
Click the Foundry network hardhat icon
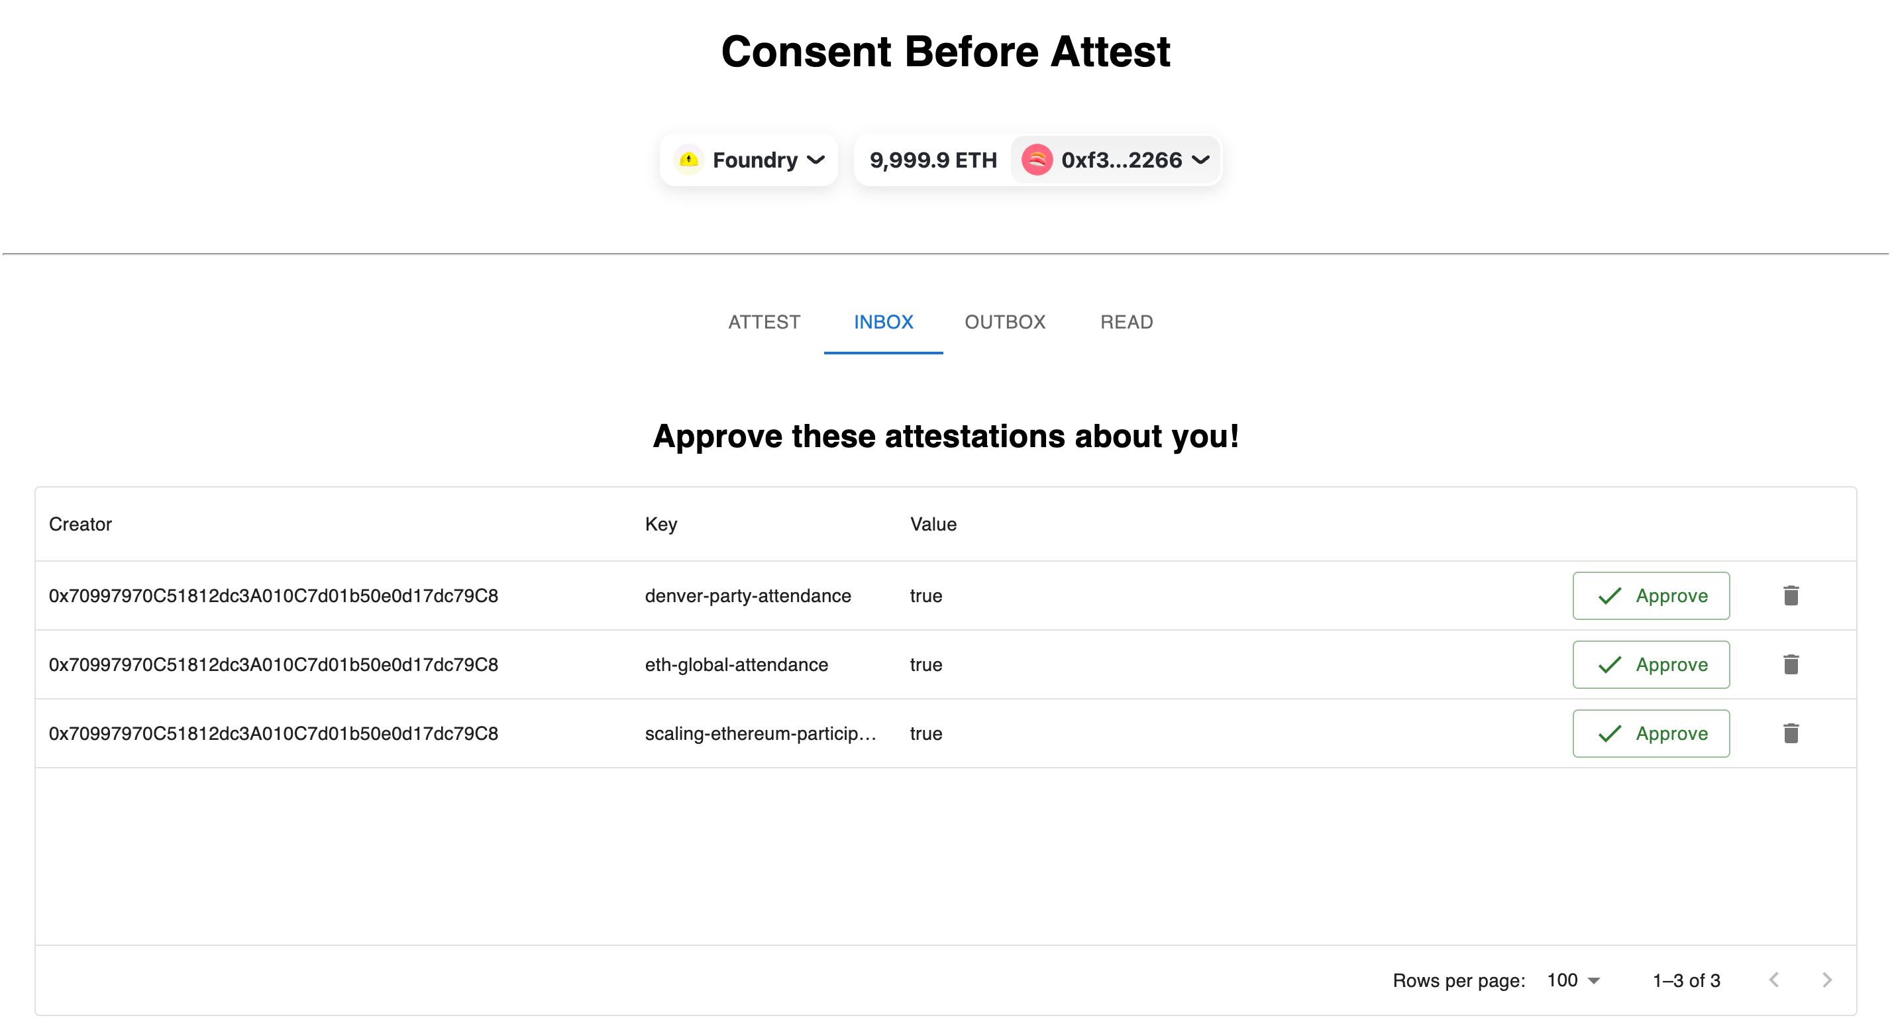(x=688, y=160)
